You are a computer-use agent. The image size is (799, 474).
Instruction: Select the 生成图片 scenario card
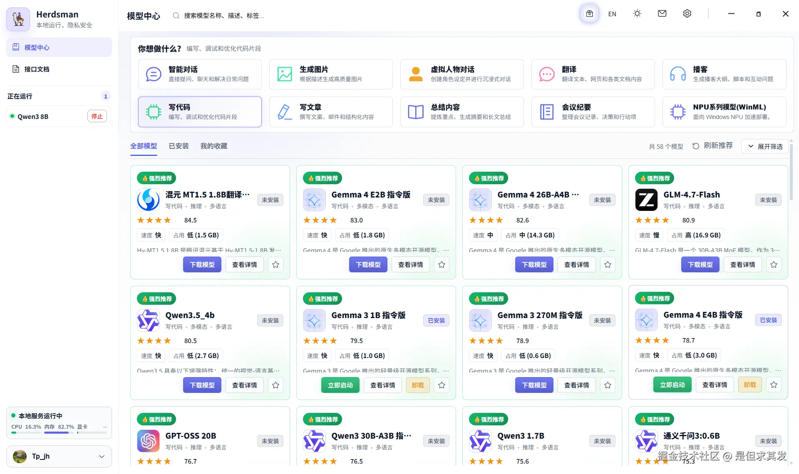point(331,74)
